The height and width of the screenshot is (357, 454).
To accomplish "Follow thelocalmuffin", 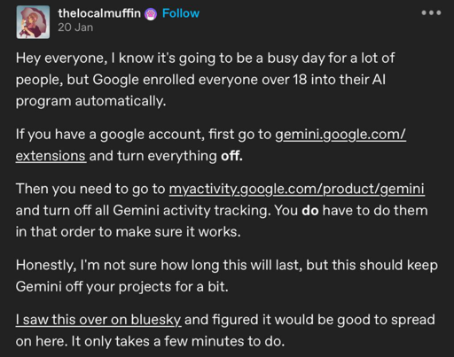I will 181,13.
